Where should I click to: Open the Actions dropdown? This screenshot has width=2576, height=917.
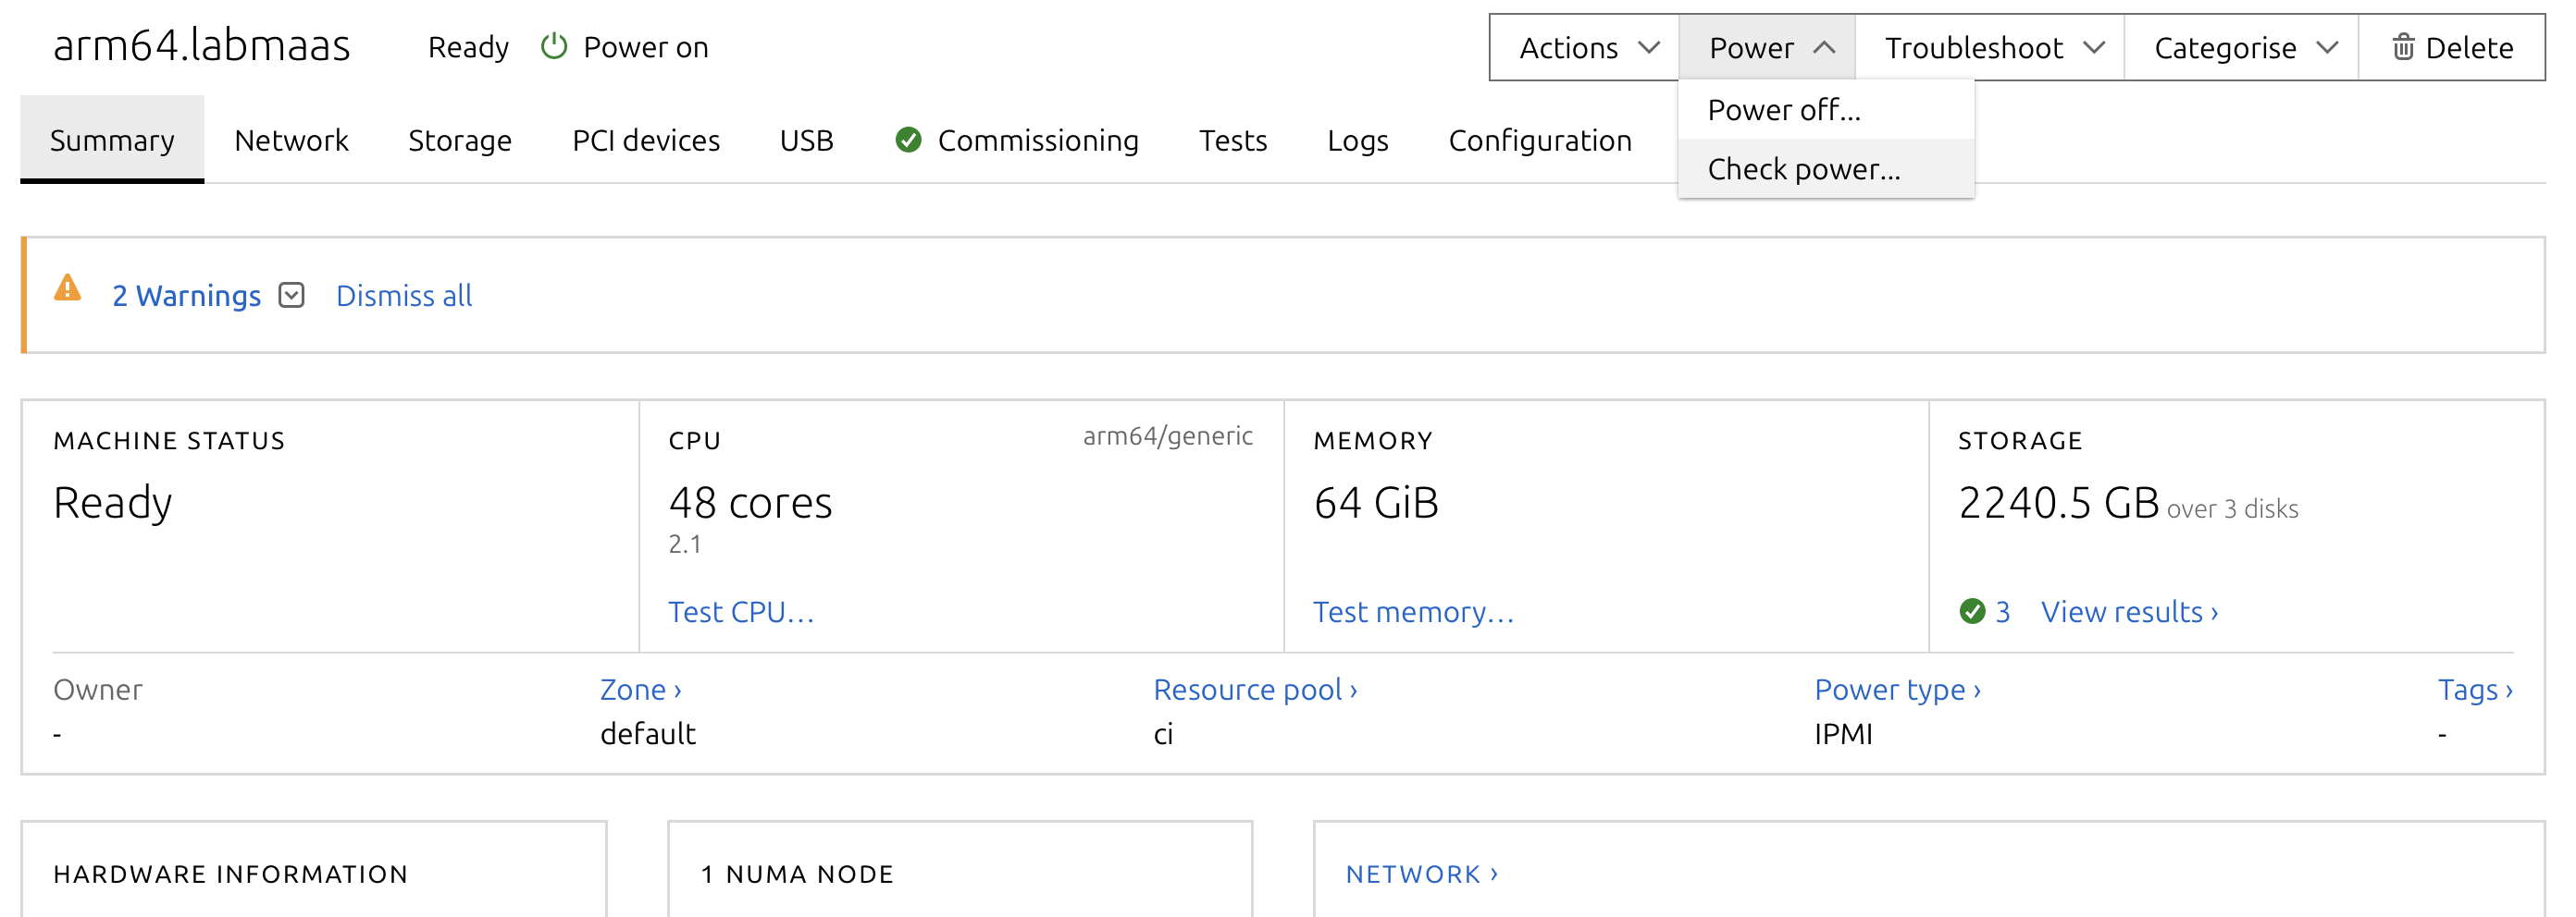click(1586, 47)
